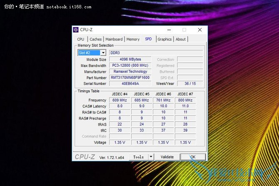The height and width of the screenshot is (186, 279).
Task: Select the Ramaxel Technology manufacturer value
Action: click(x=130, y=71)
